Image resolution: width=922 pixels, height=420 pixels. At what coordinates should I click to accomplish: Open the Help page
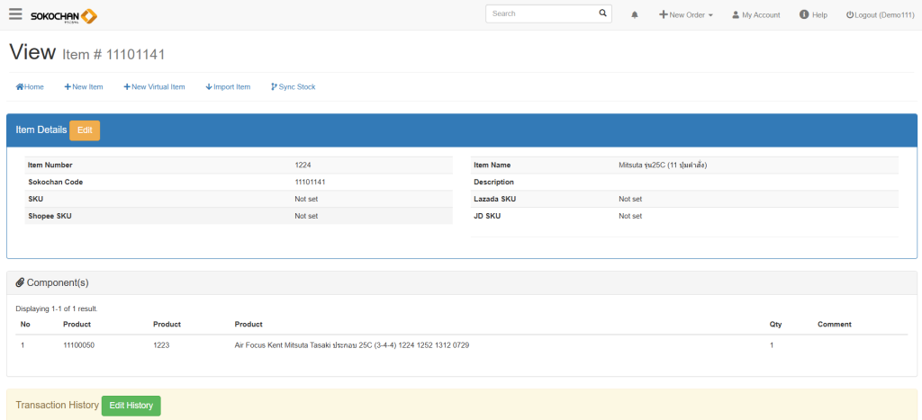coord(813,15)
